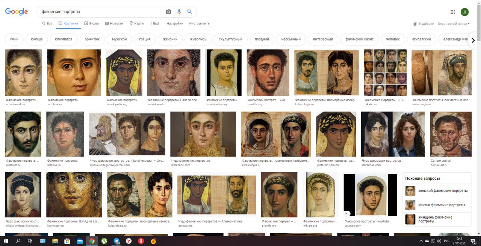Switch to the Все results tab
This screenshot has width=481, height=246.
coord(47,23)
